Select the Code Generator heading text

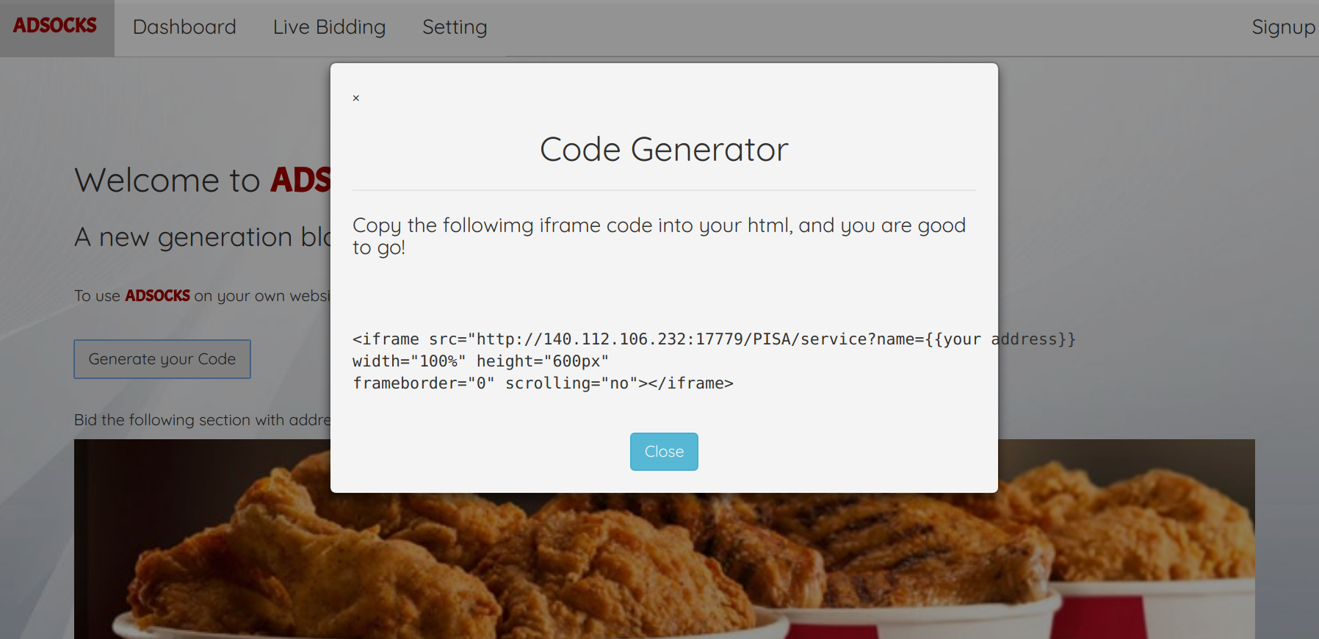(664, 150)
